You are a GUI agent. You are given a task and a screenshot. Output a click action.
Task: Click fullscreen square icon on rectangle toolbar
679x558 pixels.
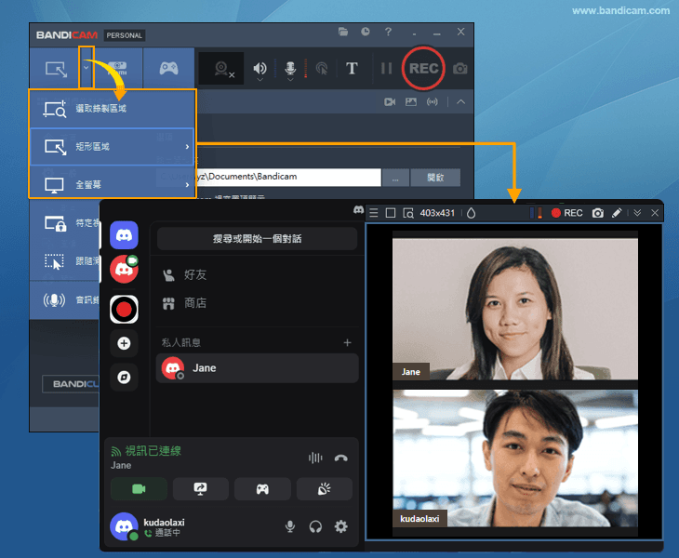click(x=390, y=213)
